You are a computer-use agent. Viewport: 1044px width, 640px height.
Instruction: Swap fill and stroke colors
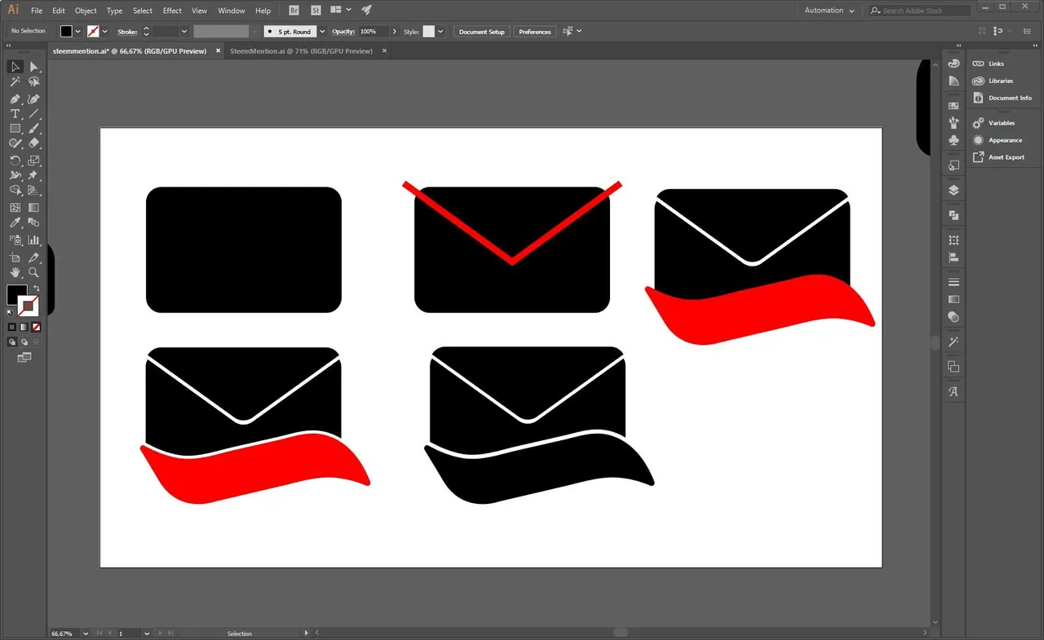tap(37, 289)
